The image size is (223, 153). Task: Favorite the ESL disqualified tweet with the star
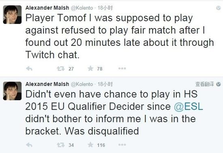[90, 145]
